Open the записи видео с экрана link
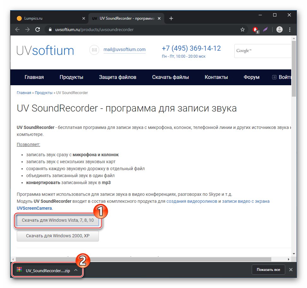 (x=246, y=202)
